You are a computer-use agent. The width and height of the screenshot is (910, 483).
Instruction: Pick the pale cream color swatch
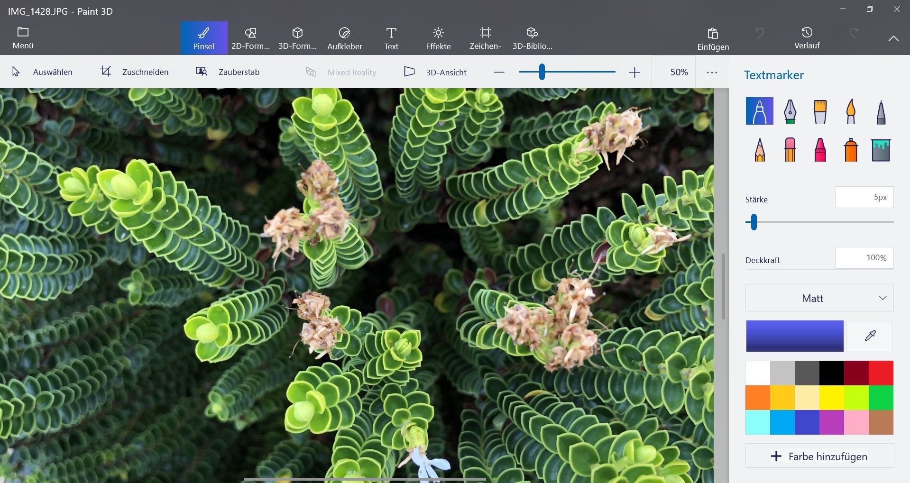[x=807, y=398]
